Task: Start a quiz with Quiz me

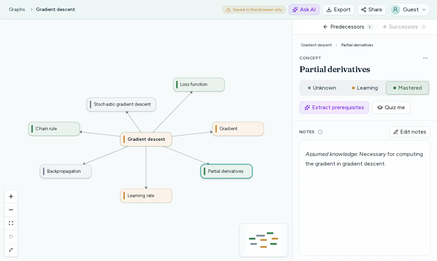Action: tap(391, 107)
